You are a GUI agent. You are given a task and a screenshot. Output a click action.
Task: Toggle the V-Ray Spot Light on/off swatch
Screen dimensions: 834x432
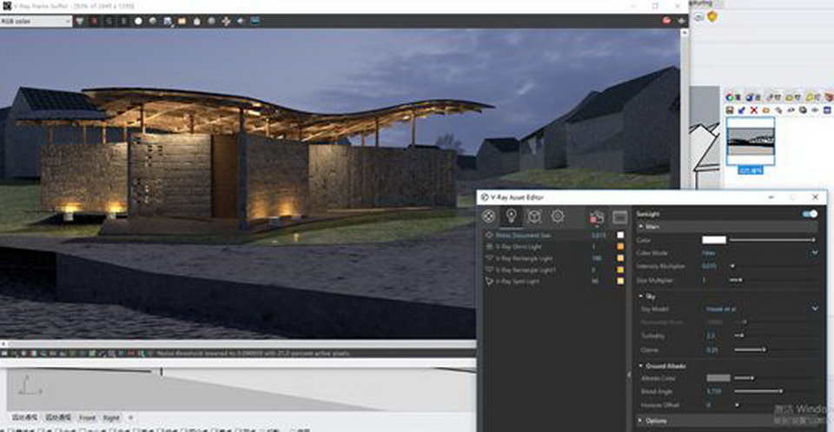coord(619,282)
